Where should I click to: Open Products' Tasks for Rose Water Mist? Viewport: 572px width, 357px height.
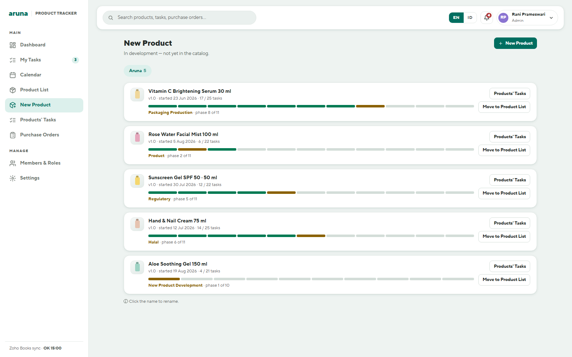tap(510, 137)
